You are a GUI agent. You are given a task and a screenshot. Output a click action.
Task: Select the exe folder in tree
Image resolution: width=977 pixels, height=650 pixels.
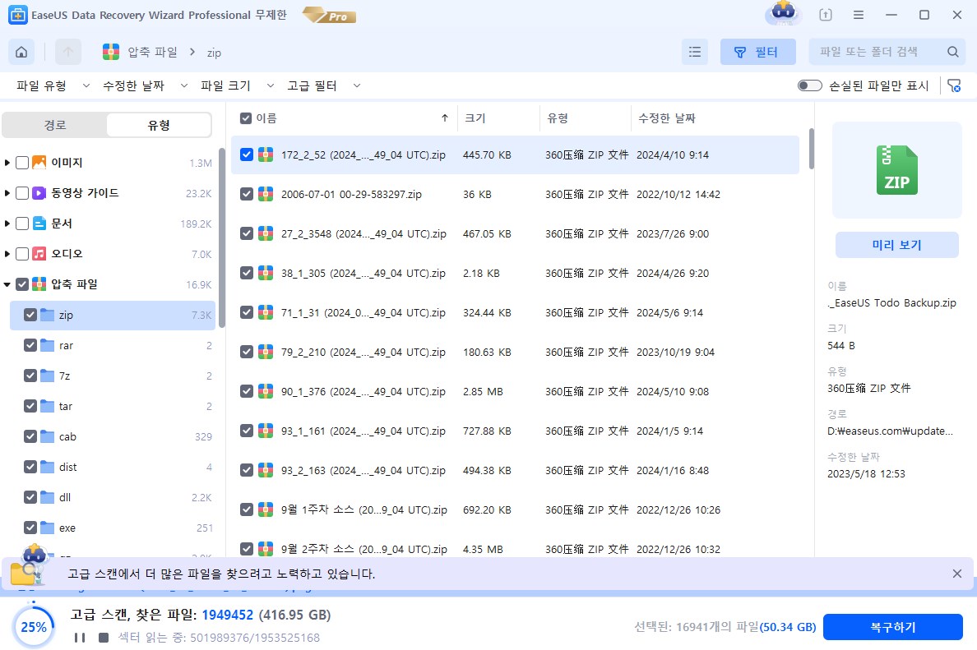pos(113,528)
